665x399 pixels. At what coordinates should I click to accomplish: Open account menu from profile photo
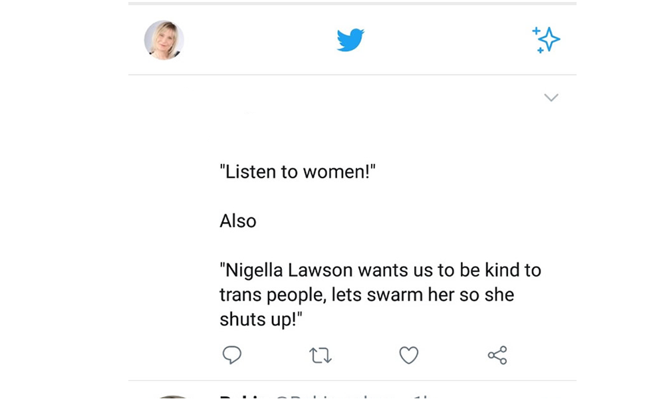(164, 40)
